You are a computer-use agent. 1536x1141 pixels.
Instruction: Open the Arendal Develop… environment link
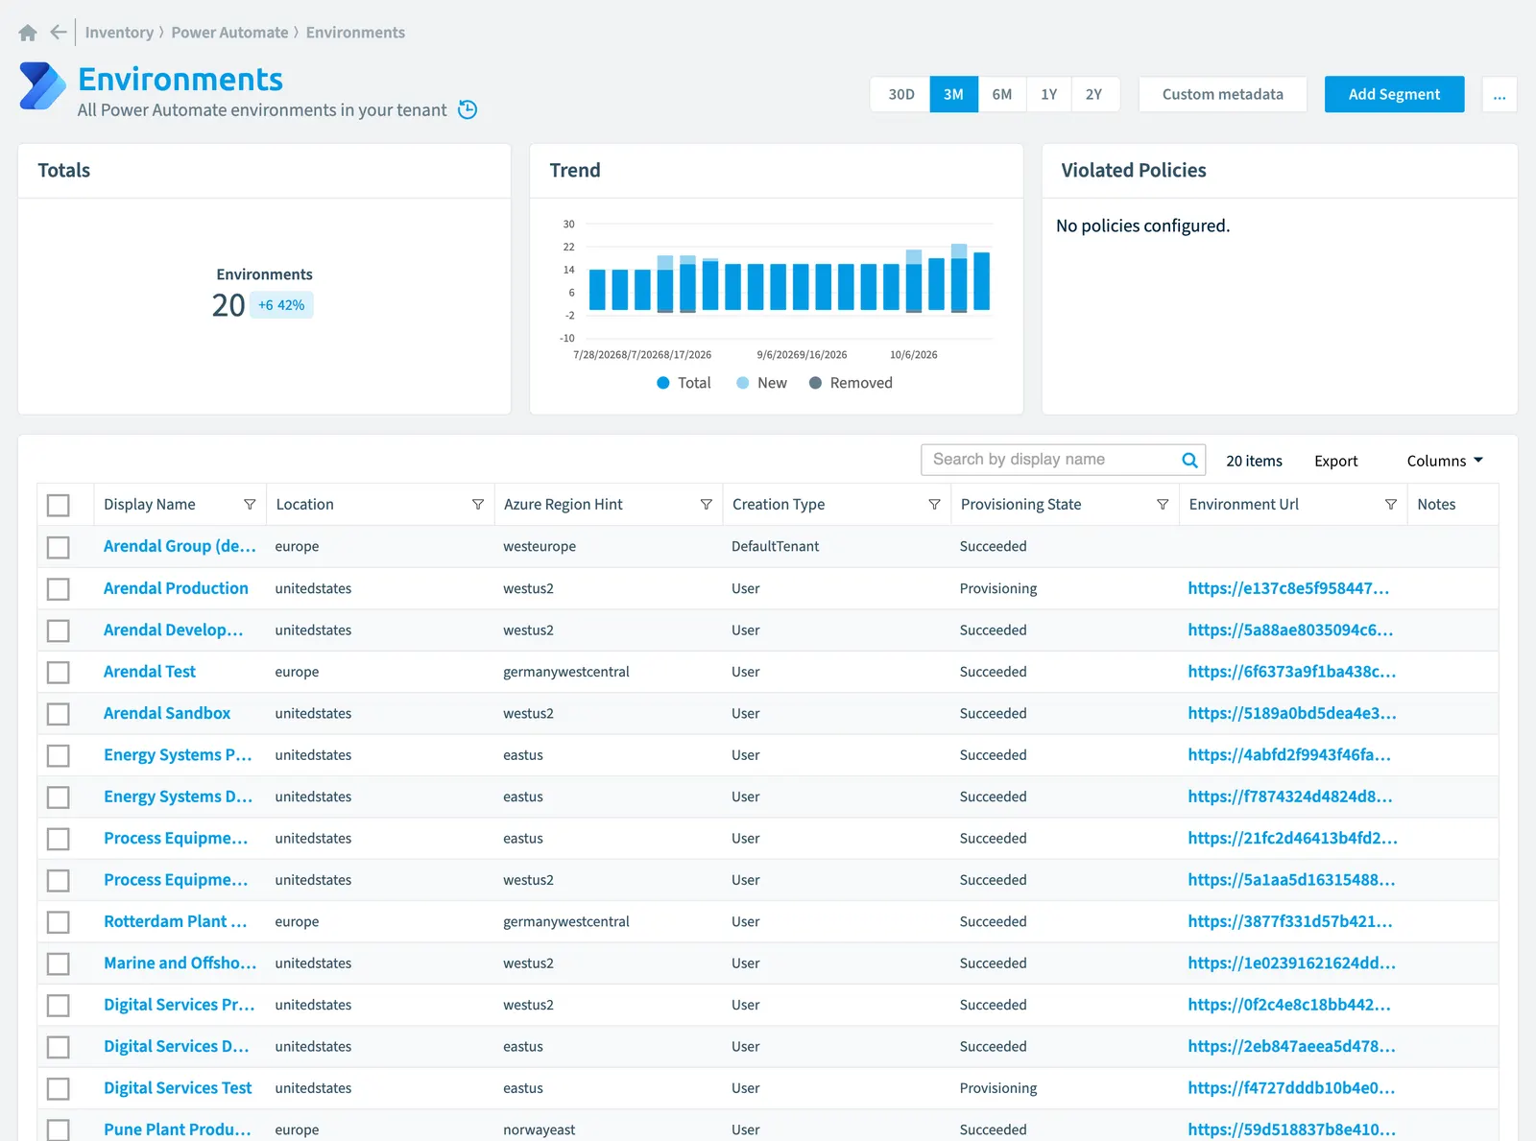tap(173, 630)
